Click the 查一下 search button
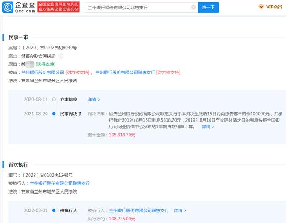 208,7
